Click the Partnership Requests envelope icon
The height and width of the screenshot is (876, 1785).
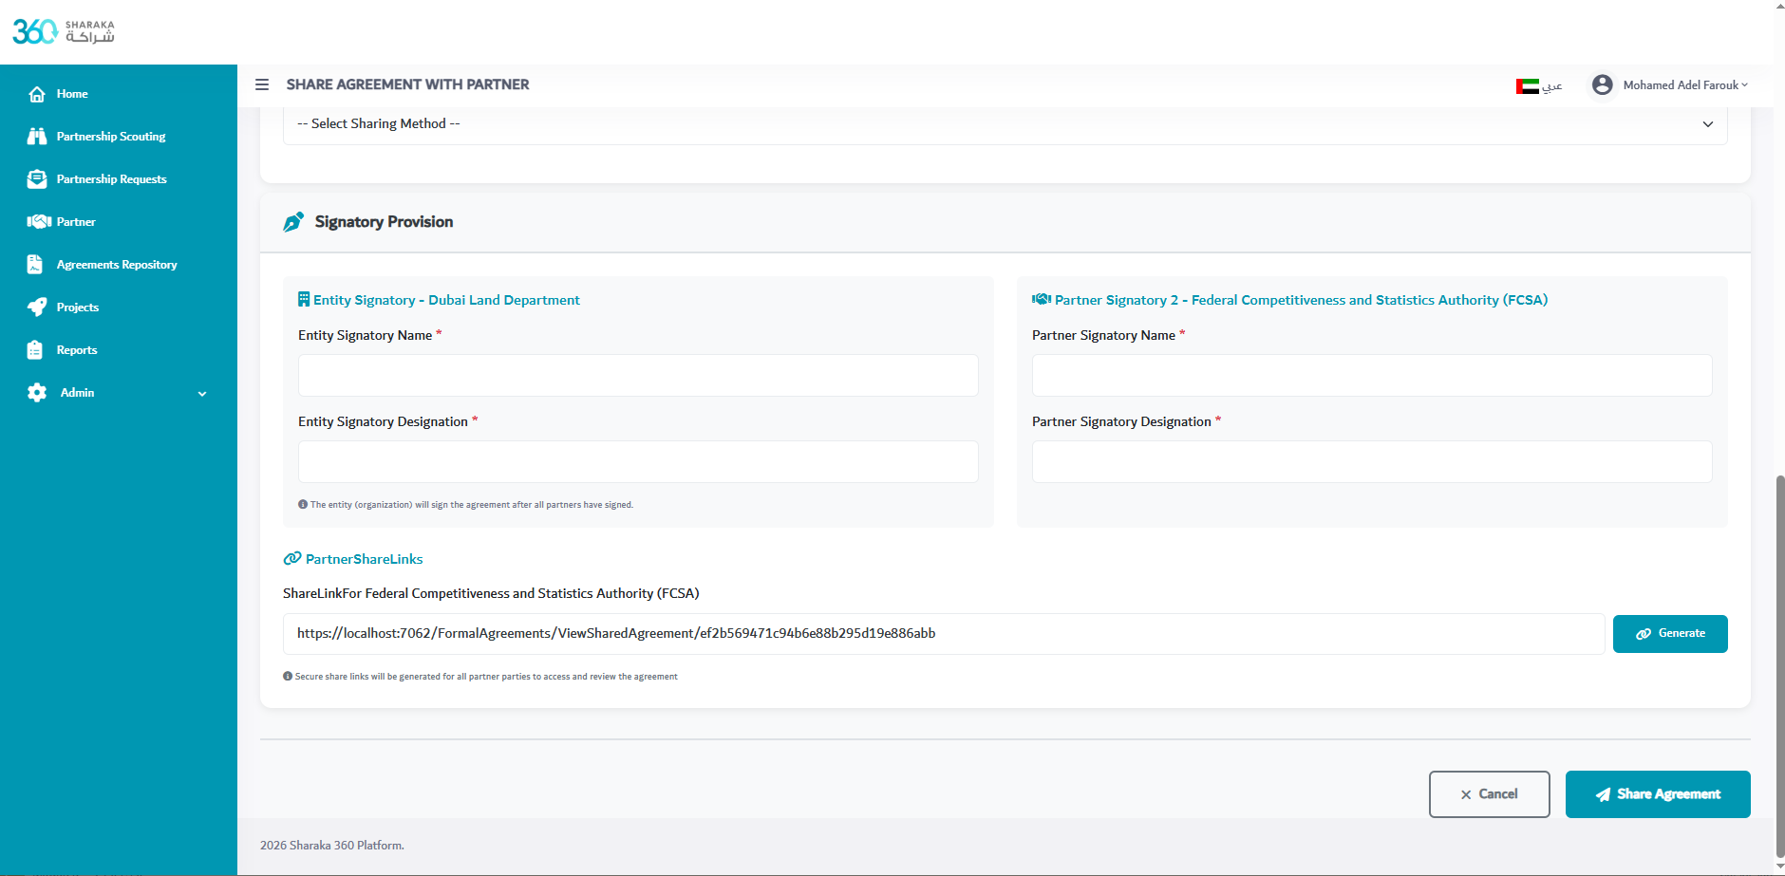coord(37,179)
